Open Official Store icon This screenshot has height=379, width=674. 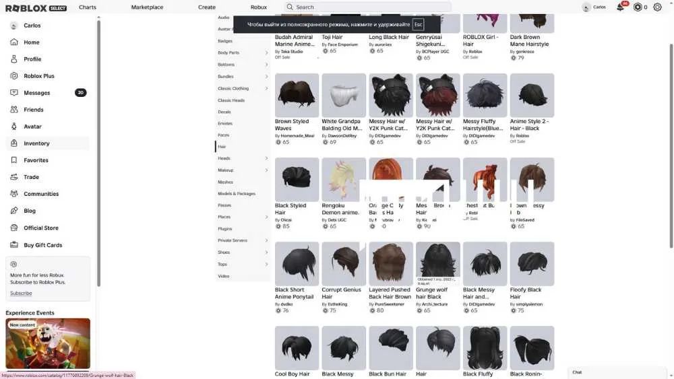[14, 228]
